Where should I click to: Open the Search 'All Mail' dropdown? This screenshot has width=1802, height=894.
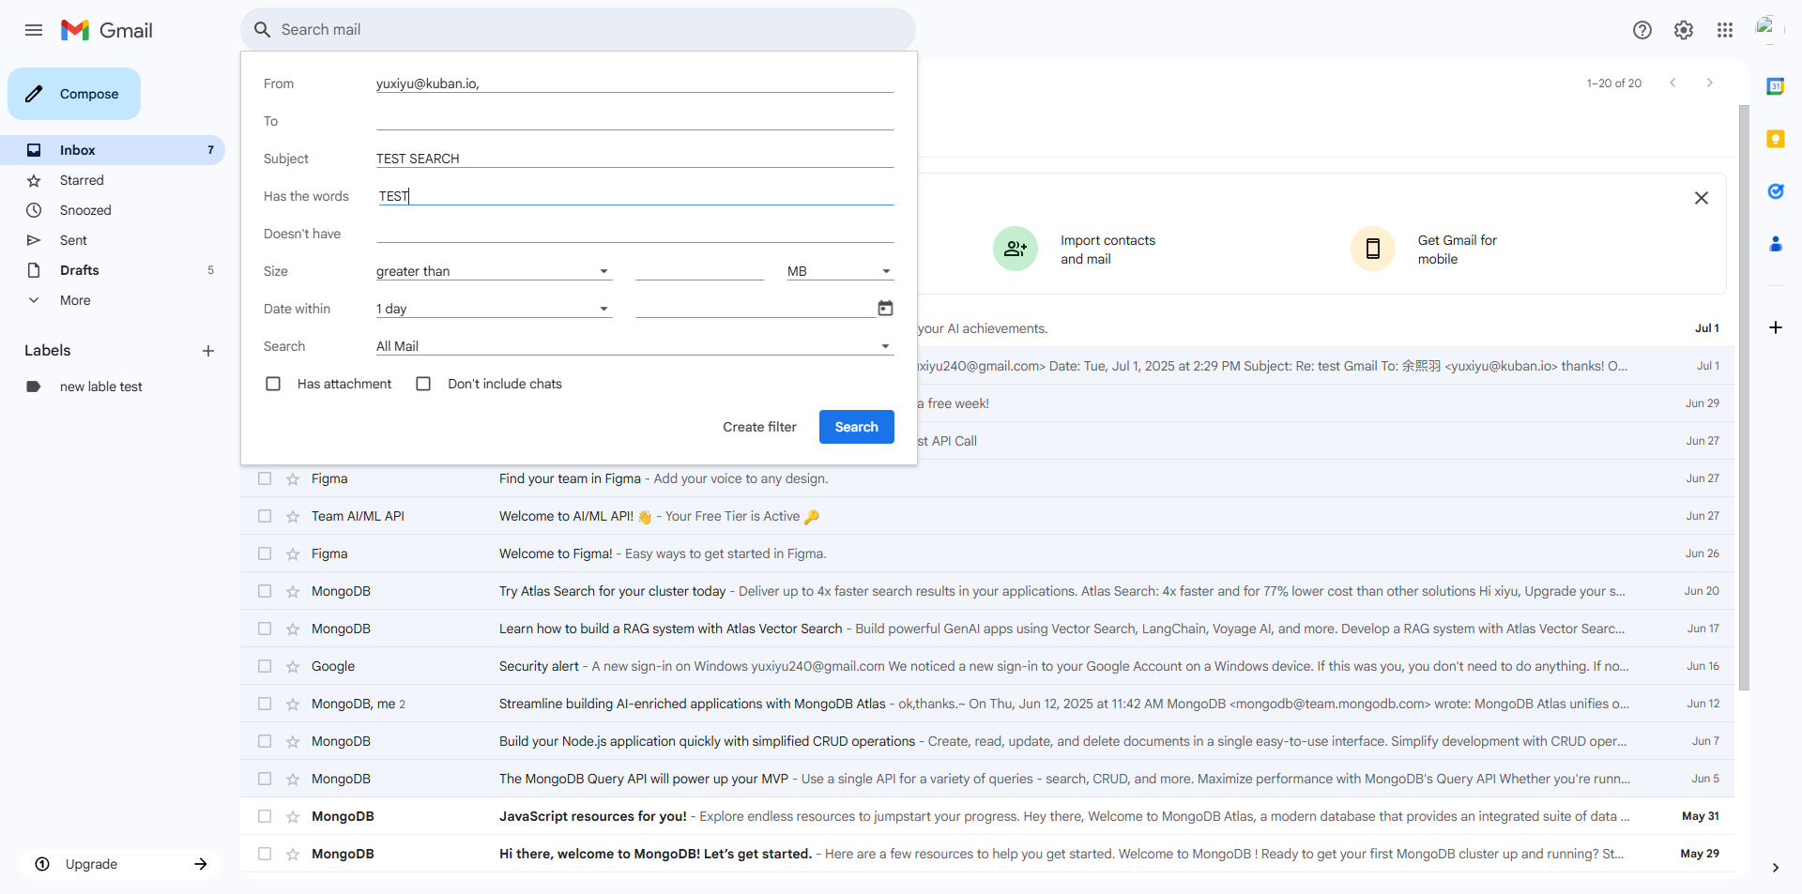click(x=634, y=346)
